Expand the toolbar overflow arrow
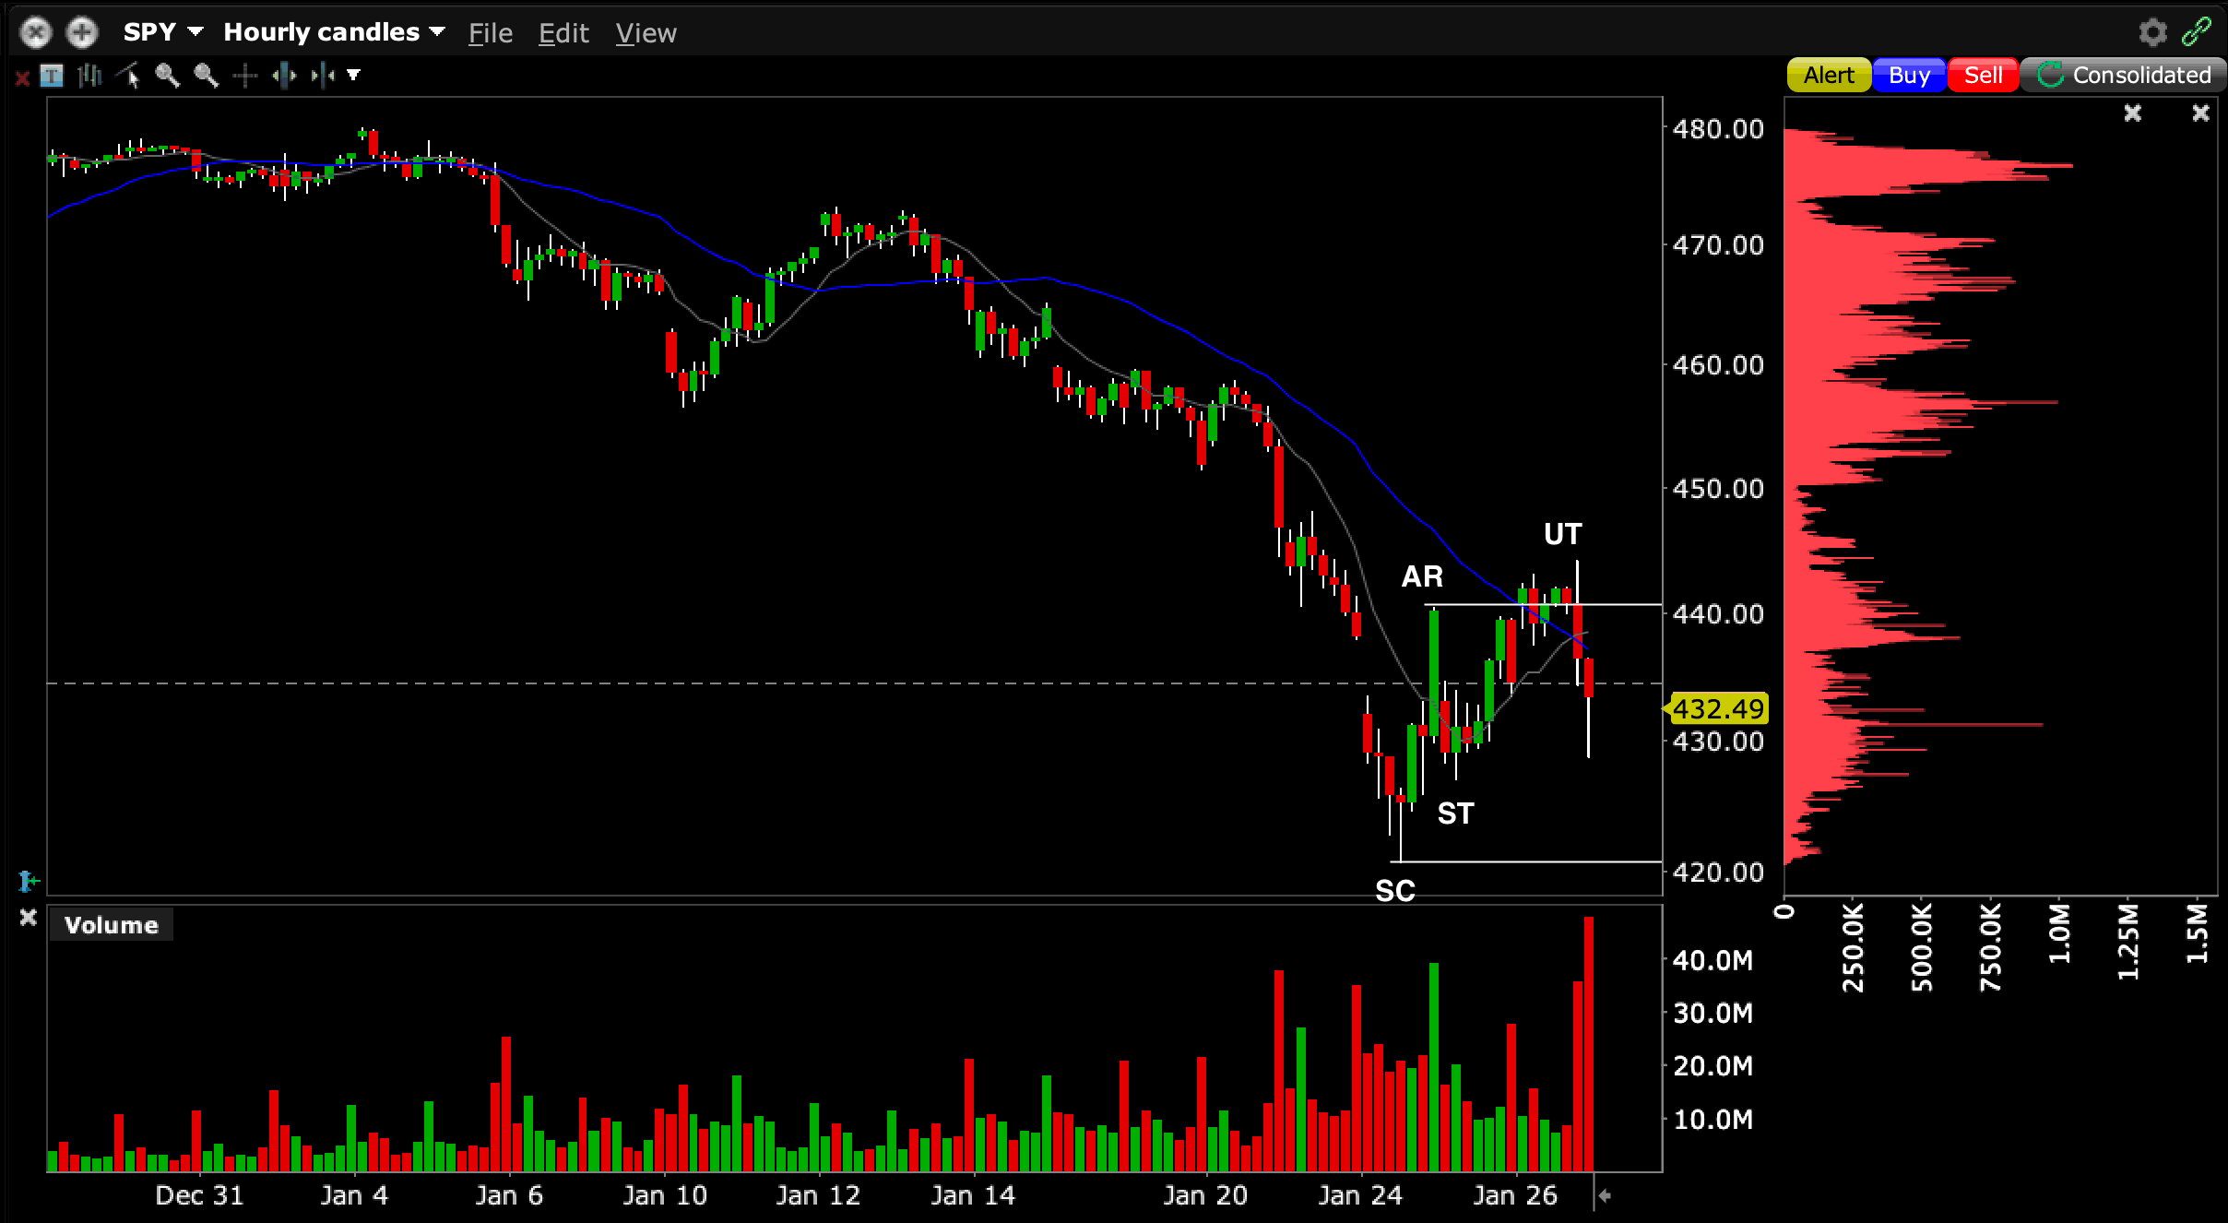 click(354, 76)
